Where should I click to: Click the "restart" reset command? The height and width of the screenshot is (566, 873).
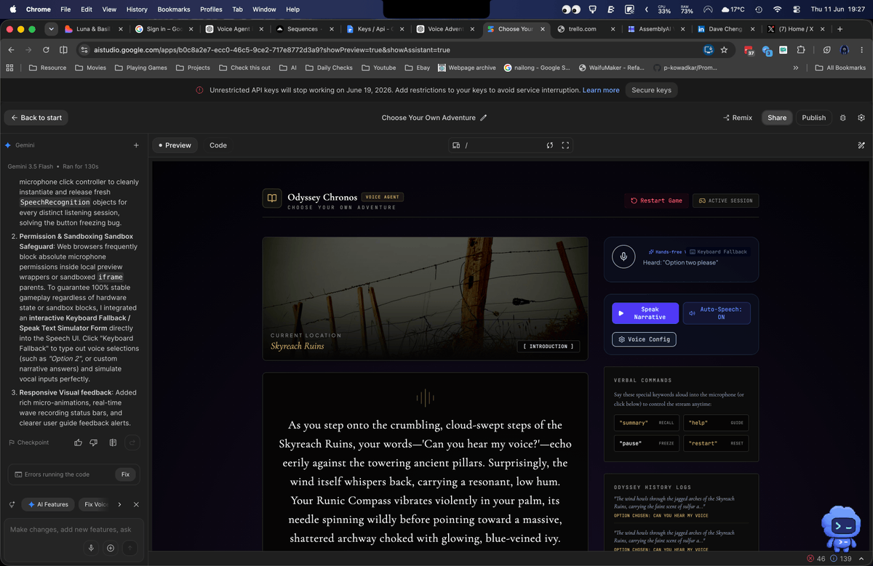click(x=716, y=443)
